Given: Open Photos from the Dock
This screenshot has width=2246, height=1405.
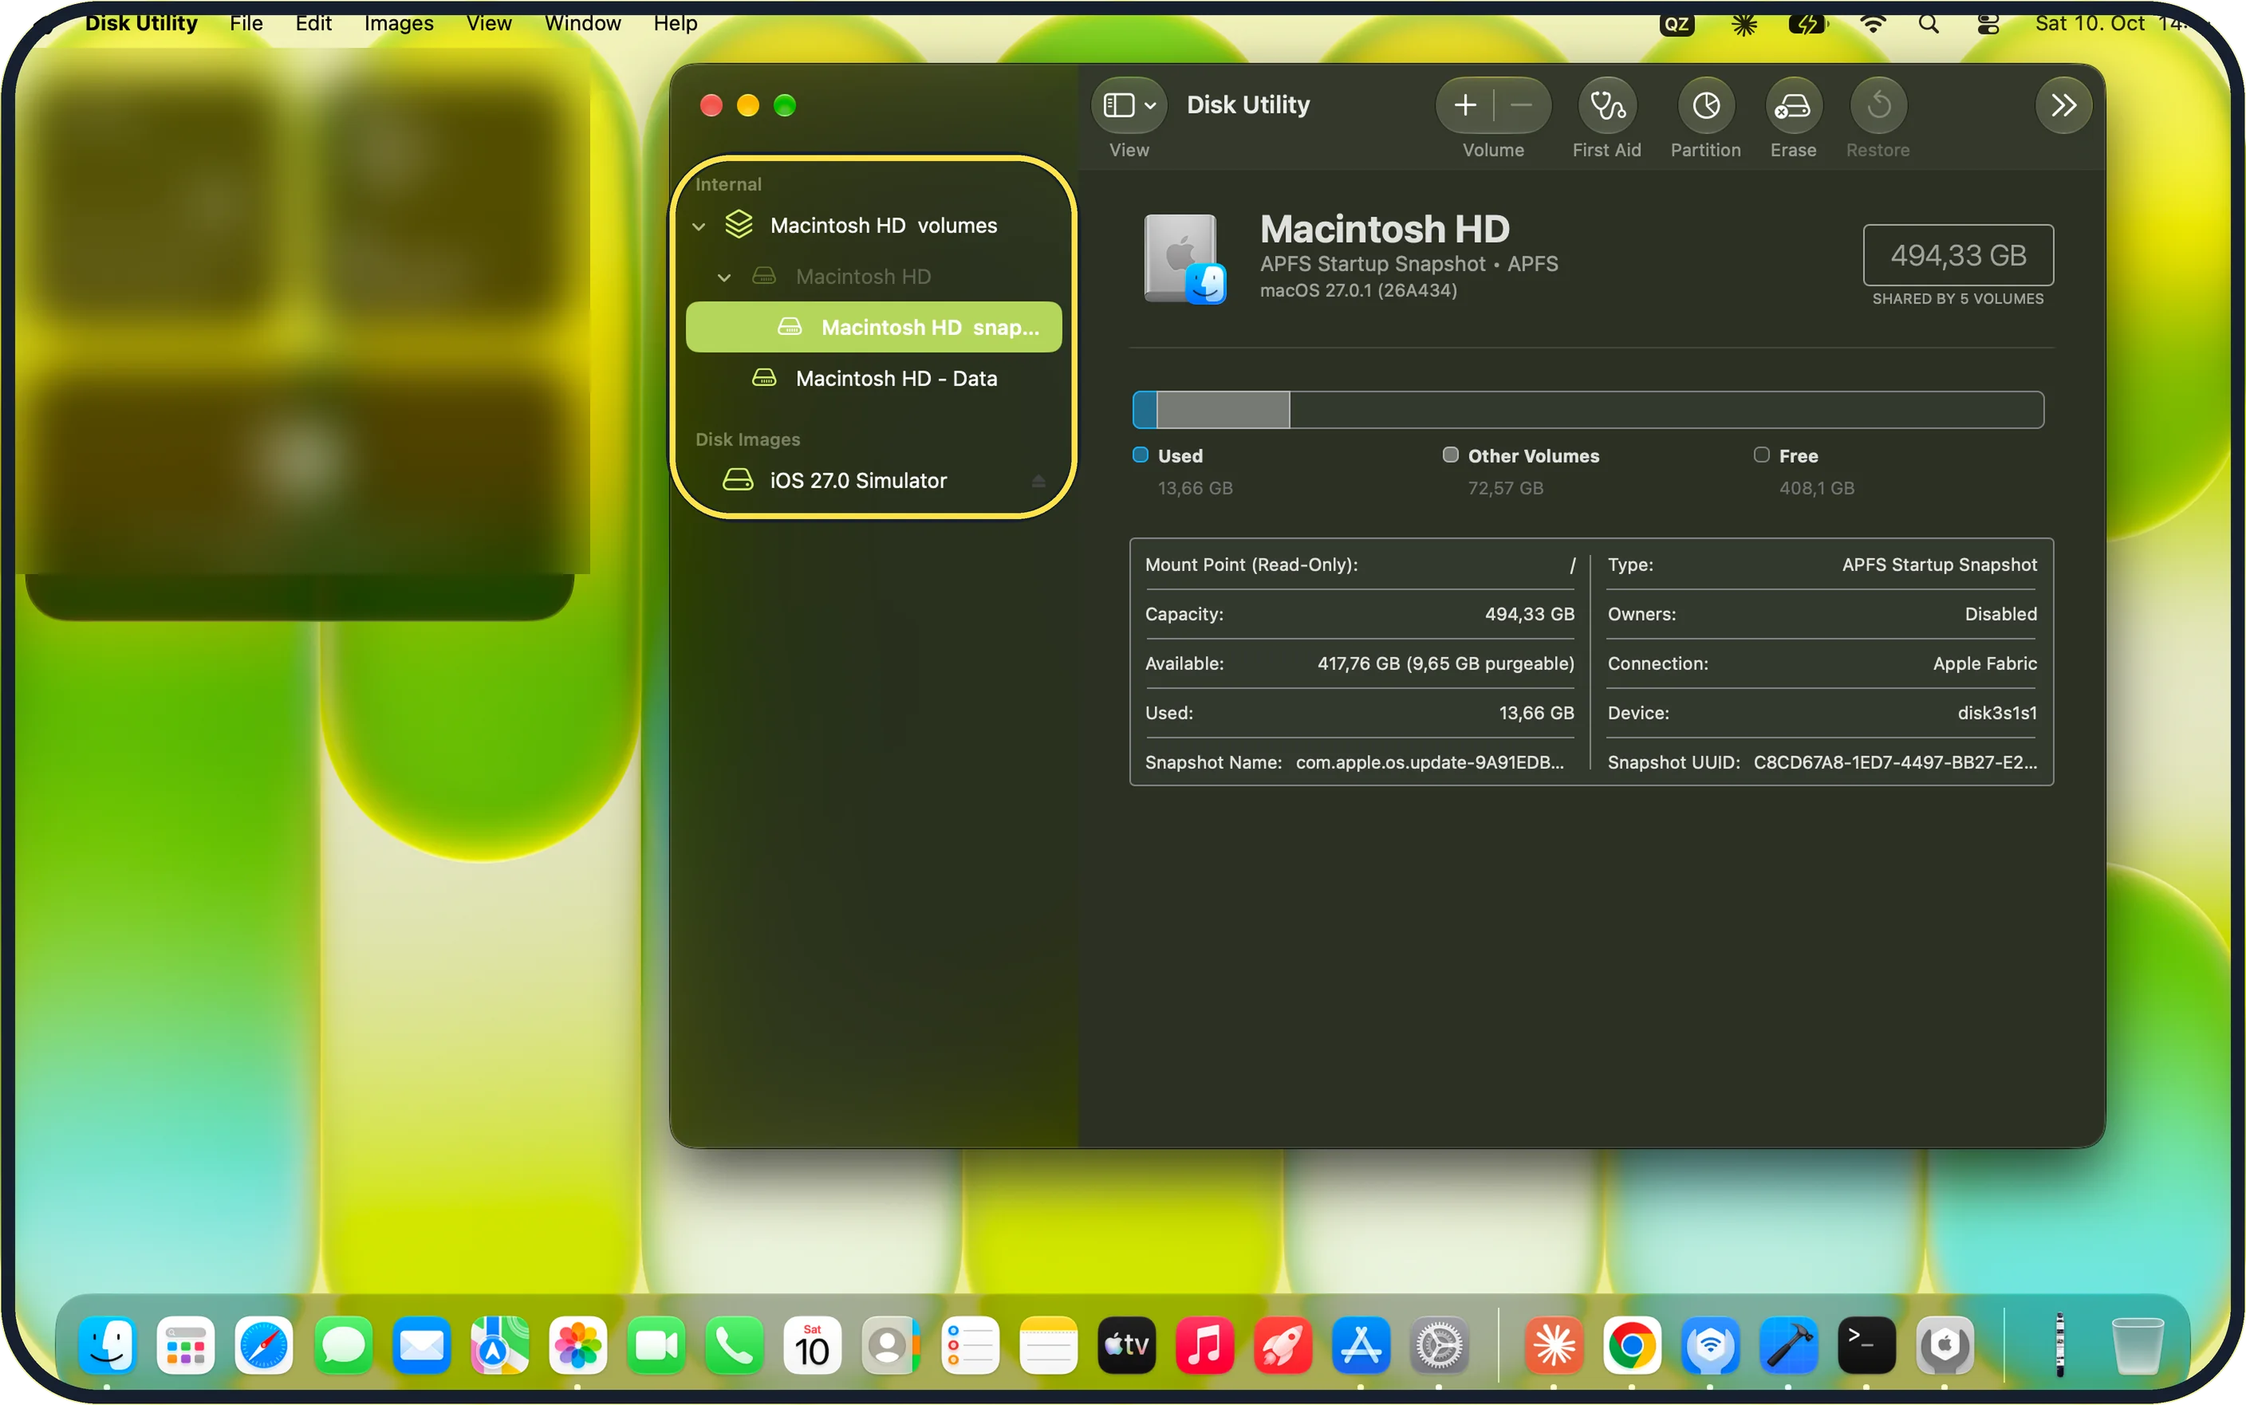Looking at the screenshot, I should [577, 1344].
